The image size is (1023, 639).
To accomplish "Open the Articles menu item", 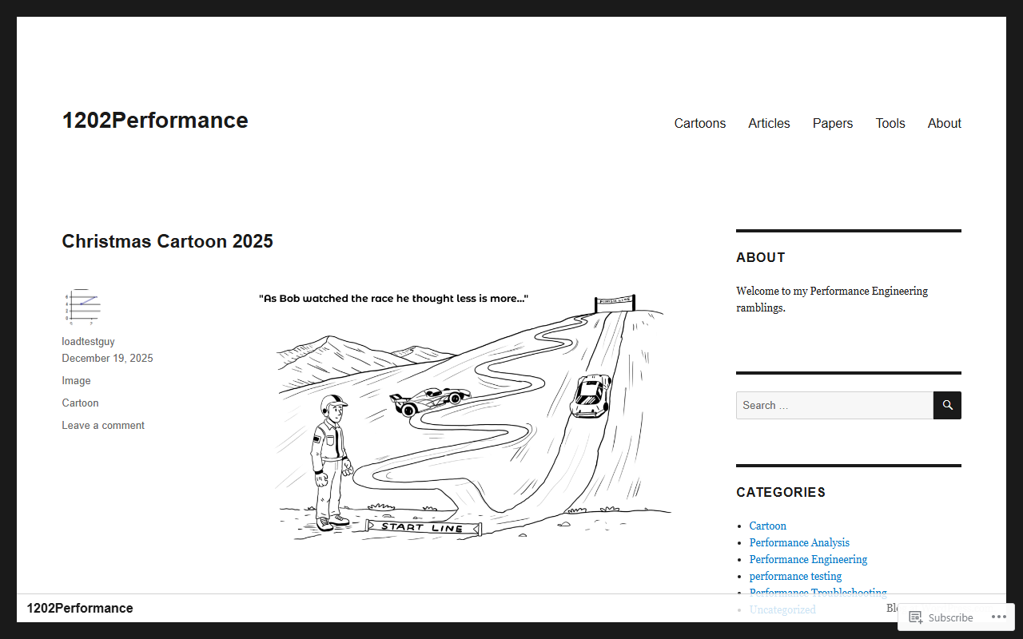I will [x=769, y=123].
